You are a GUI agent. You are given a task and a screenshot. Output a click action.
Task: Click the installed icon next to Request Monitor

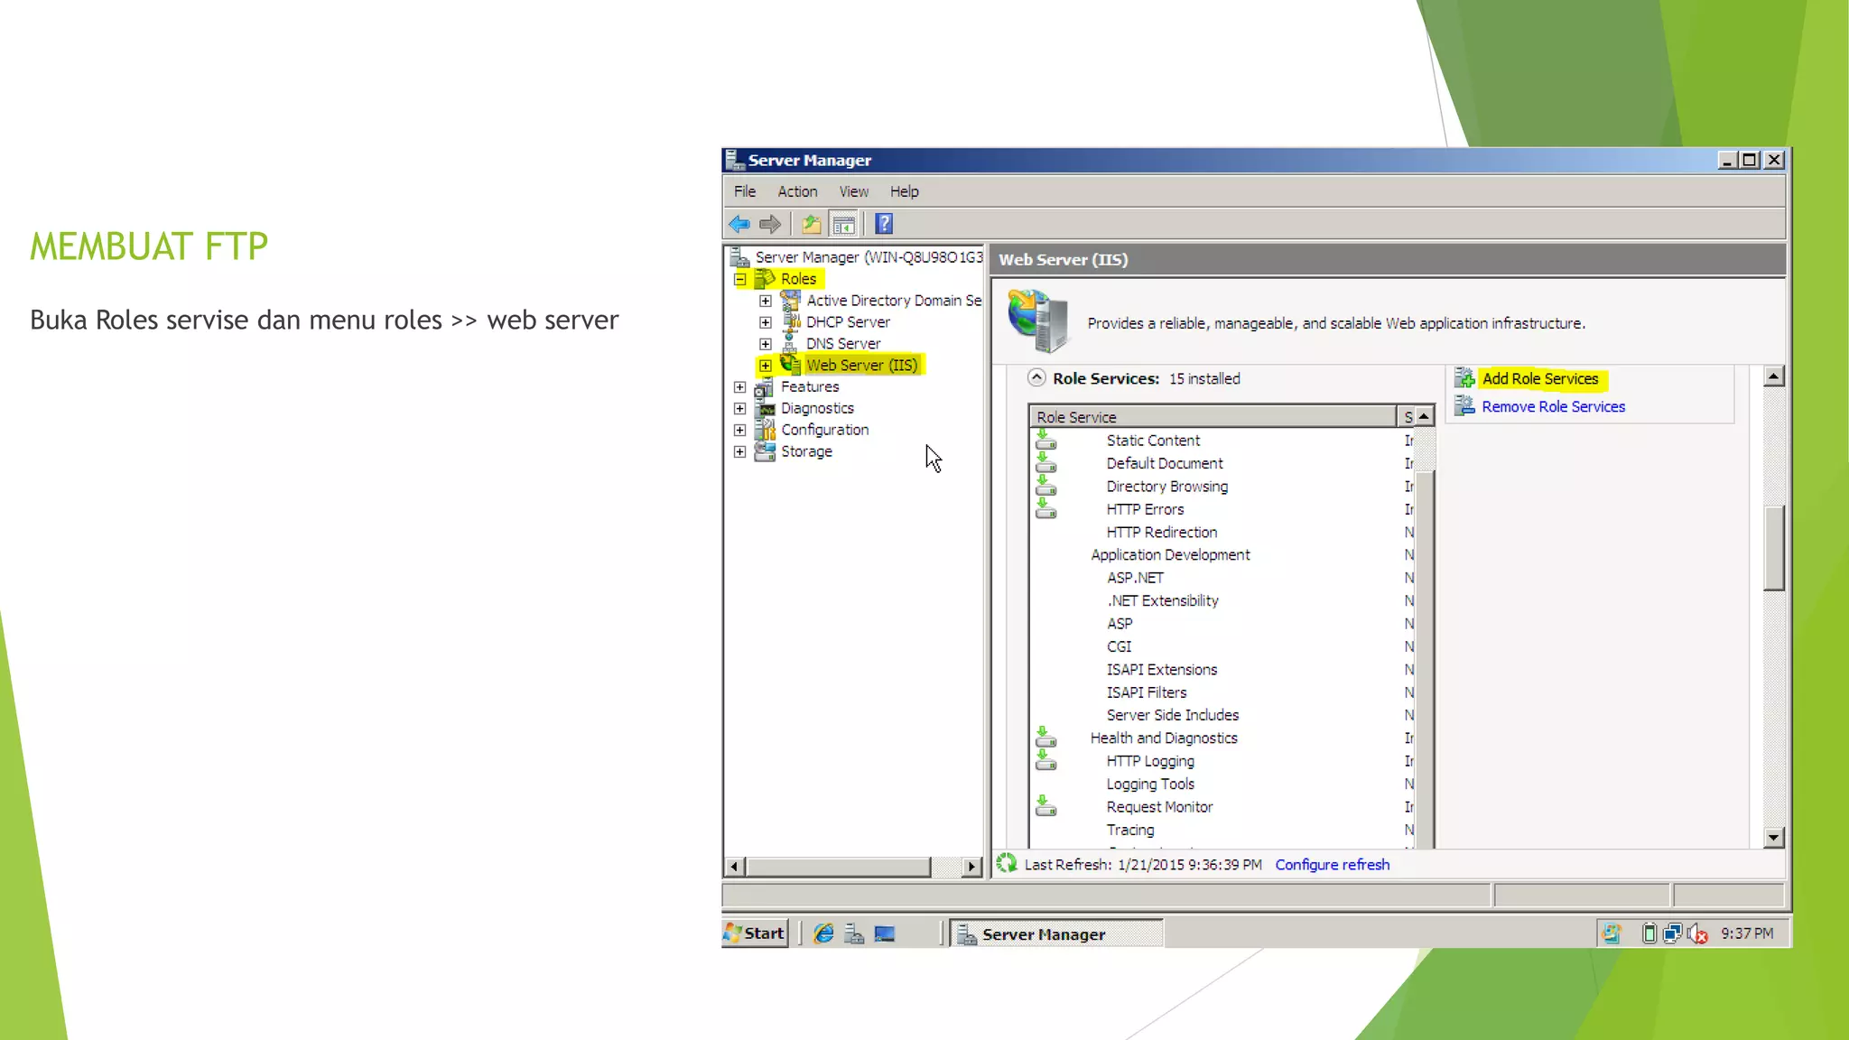point(1045,806)
